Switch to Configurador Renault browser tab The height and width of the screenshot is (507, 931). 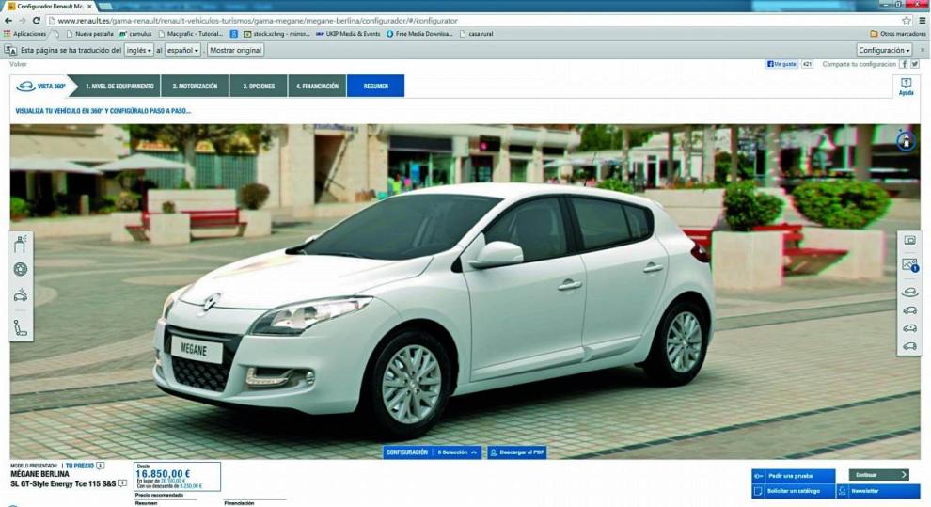(x=50, y=6)
